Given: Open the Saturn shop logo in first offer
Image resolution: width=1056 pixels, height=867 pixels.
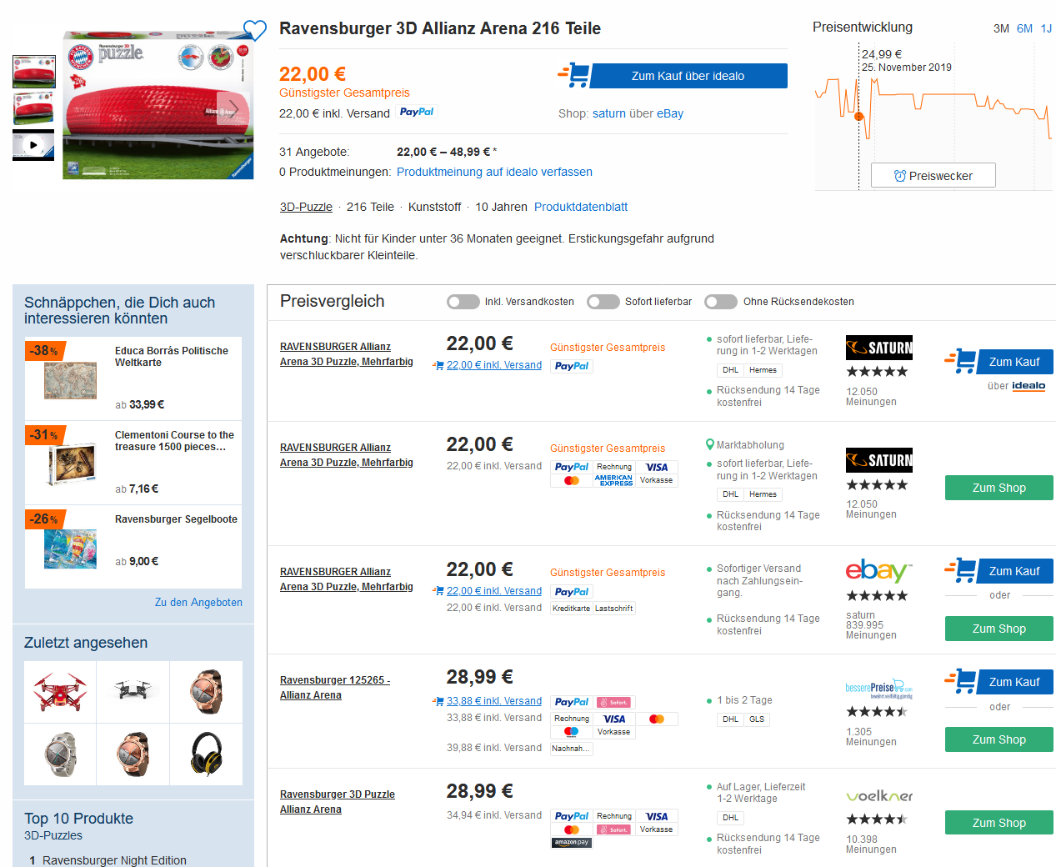Looking at the screenshot, I should tap(878, 348).
